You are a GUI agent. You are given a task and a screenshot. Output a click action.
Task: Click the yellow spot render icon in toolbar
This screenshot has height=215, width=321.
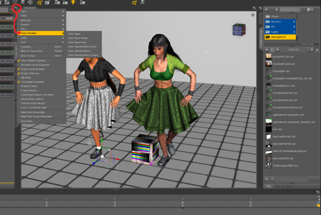click(40, 3)
